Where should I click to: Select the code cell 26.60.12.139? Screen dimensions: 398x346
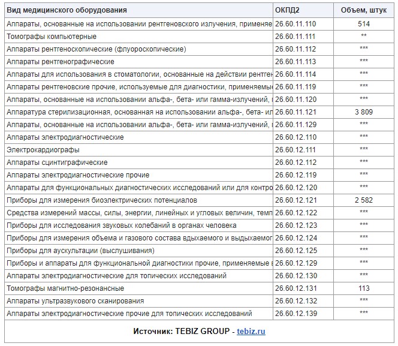303,314
